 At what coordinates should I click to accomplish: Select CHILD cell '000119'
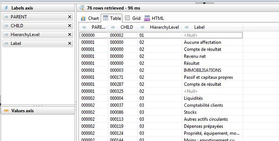[x=123, y=126]
